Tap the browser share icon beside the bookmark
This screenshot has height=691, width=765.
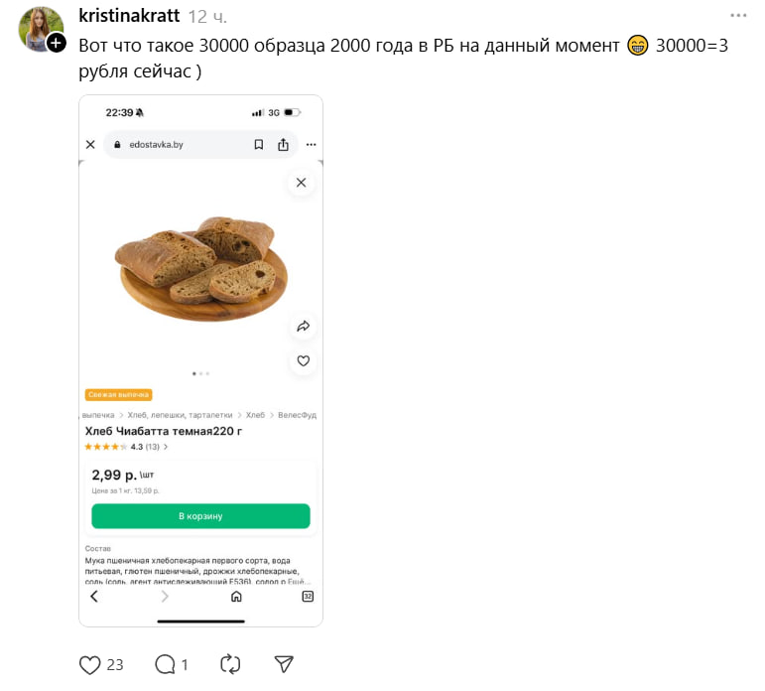[283, 145]
